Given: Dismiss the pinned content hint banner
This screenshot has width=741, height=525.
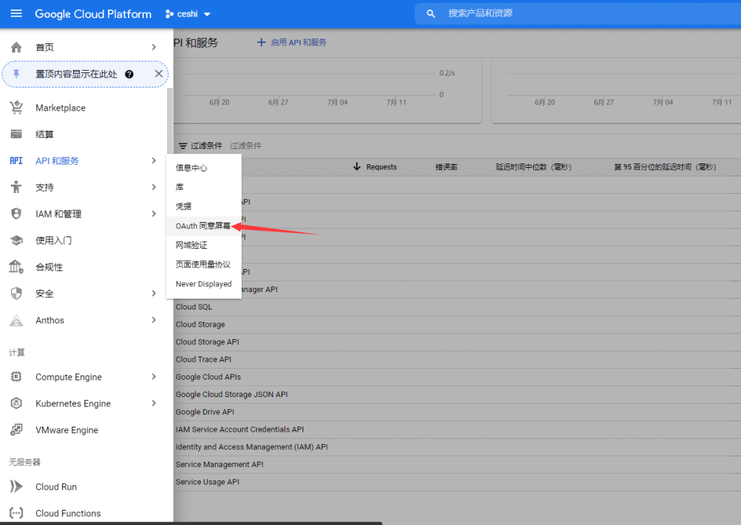Looking at the screenshot, I should (158, 74).
